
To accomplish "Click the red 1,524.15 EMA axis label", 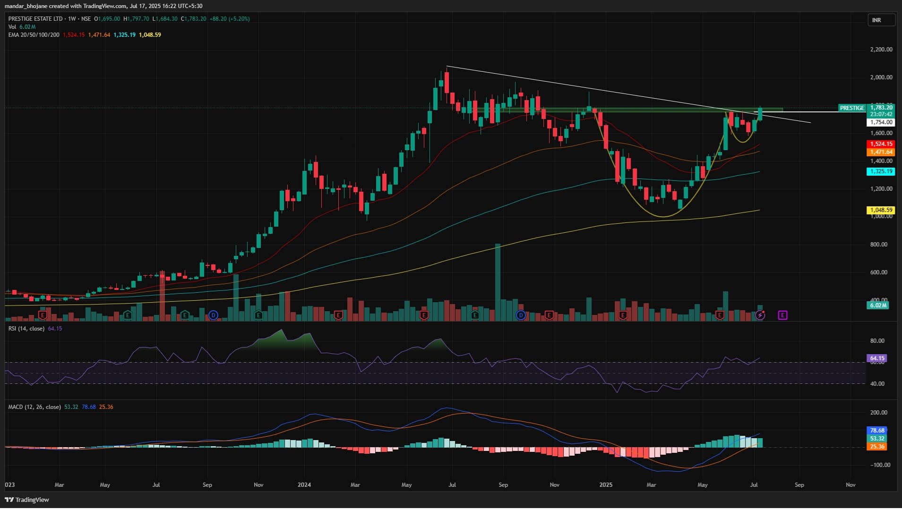I will coord(881,144).
